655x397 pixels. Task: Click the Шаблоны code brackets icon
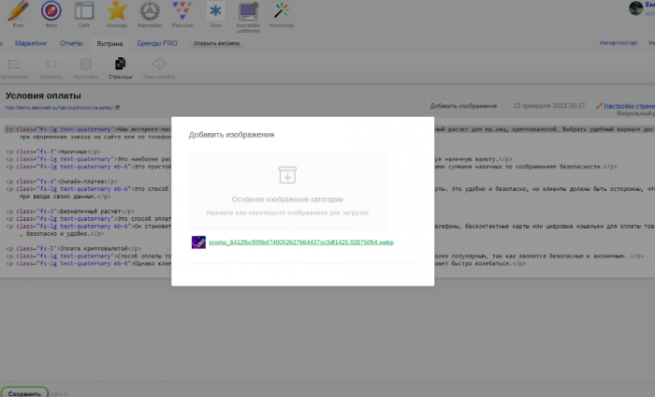[50, 65]
